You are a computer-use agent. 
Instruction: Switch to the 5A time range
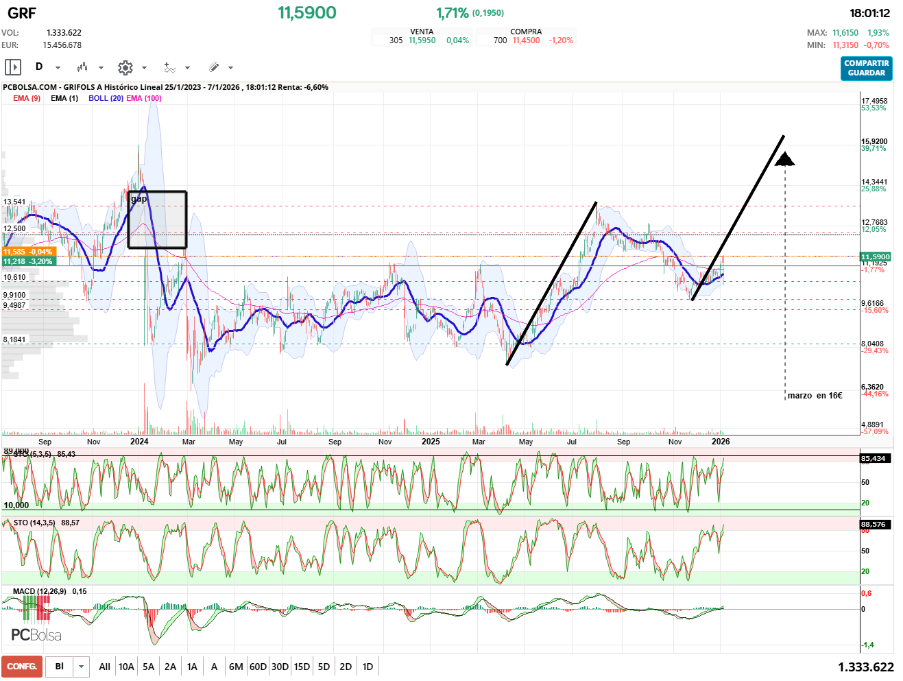pyautogui.click(x=148, y=667)
